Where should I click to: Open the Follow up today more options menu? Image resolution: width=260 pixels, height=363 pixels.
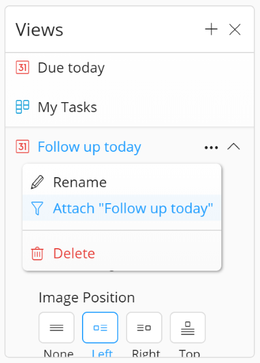point(211,147)
